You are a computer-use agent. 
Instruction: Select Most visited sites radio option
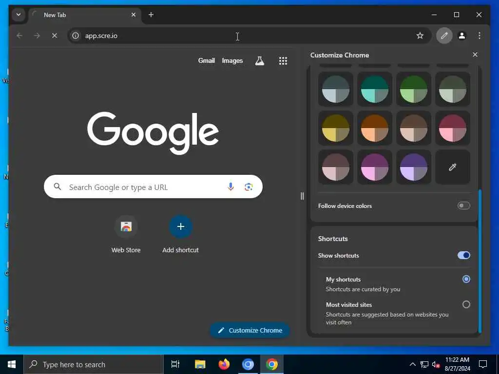[466, 305]
